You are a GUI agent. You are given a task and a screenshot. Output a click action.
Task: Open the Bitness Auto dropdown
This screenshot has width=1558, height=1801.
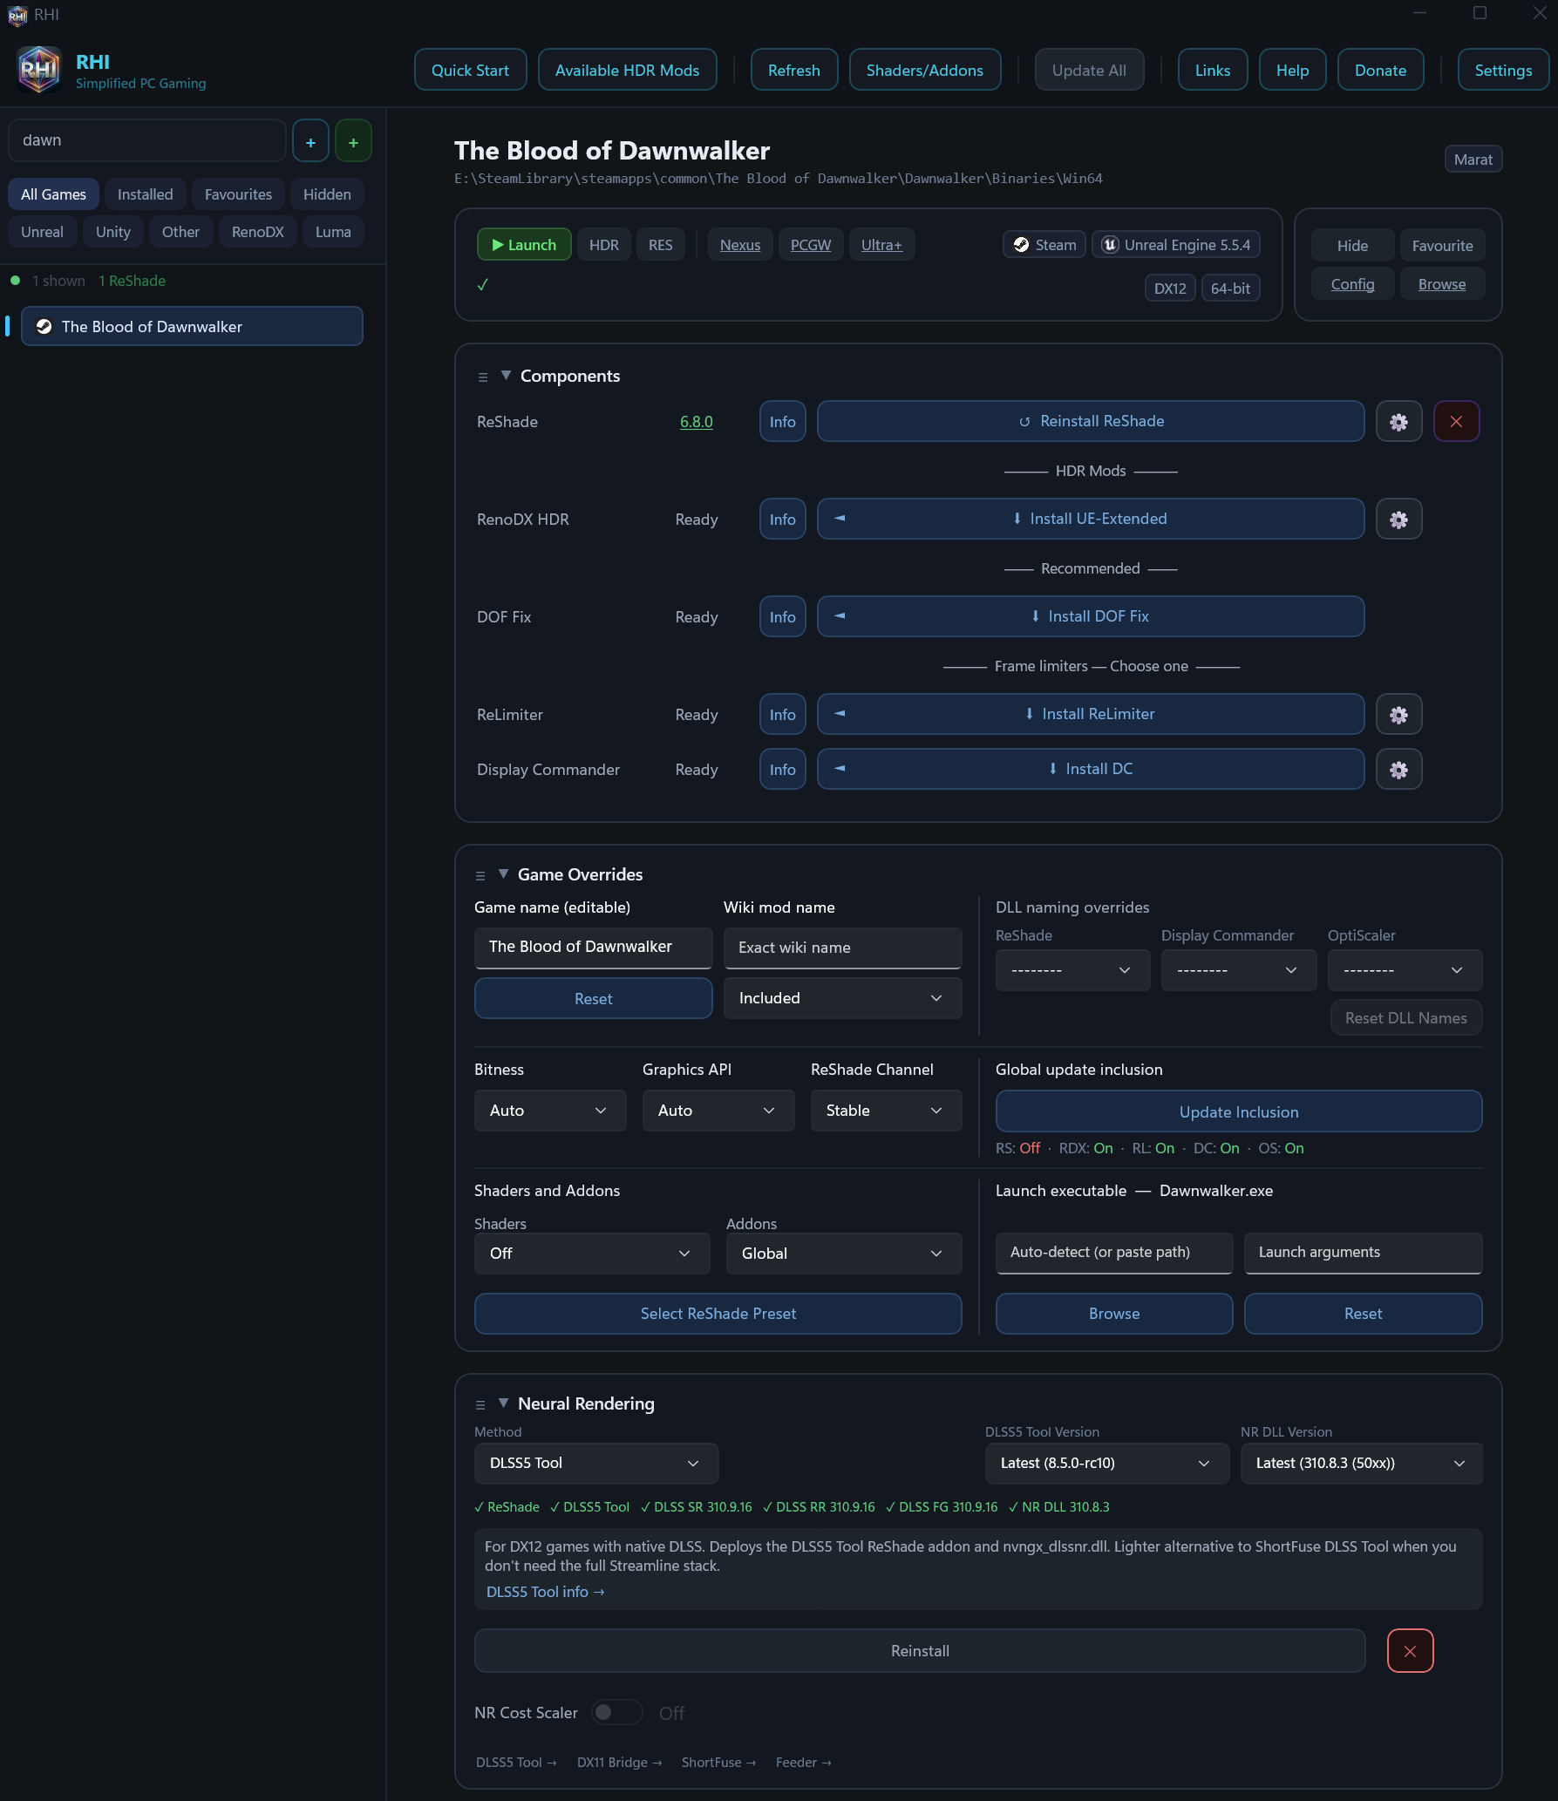[550, 1111]
